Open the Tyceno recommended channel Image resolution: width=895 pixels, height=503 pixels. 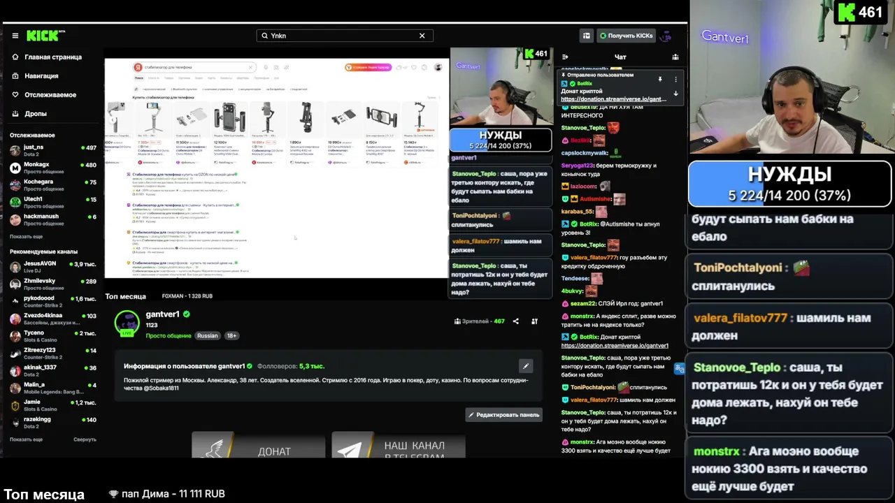point(53,336)
